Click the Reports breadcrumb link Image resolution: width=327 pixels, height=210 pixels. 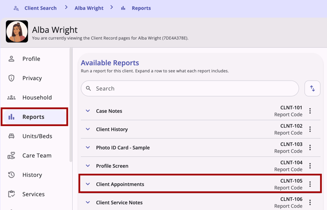(141, 8)
